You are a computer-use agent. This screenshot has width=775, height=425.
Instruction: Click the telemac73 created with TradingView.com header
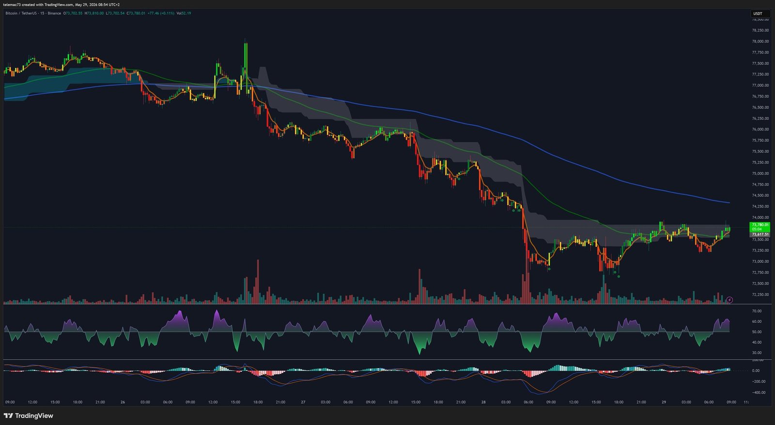pos(62,4)
